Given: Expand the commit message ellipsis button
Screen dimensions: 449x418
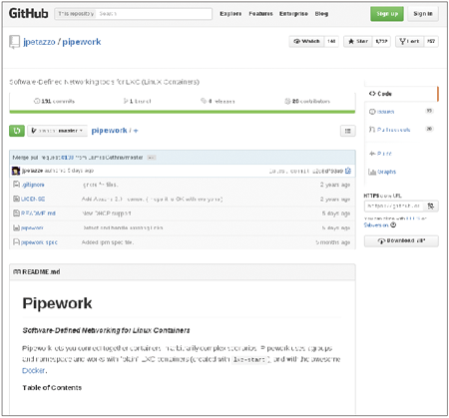Looking at the screenshot, I should tap(152, 158).
